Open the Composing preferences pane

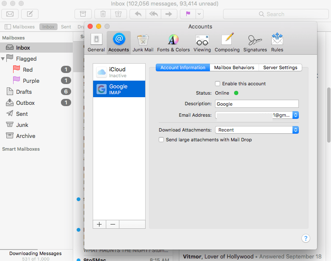coord(227,42)
